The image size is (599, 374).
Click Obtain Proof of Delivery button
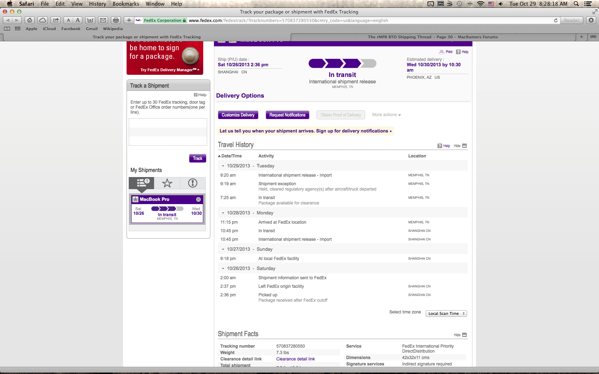tap(341, 115)
